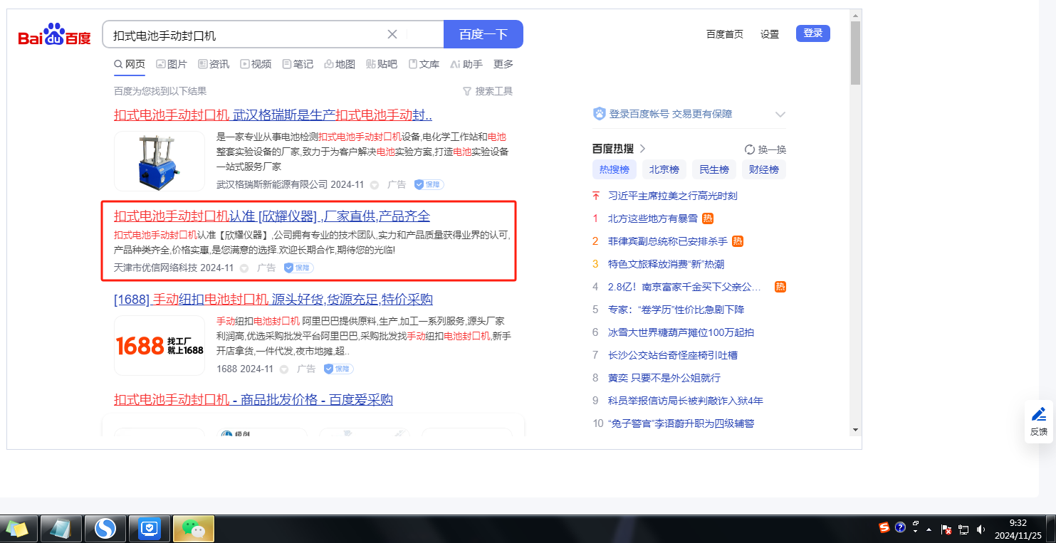Image resolution: width=1056 pixels, height=543 pixels.
Task: Click the 登录百度帐号 shield icon
Action: click(x=599, y=114)
